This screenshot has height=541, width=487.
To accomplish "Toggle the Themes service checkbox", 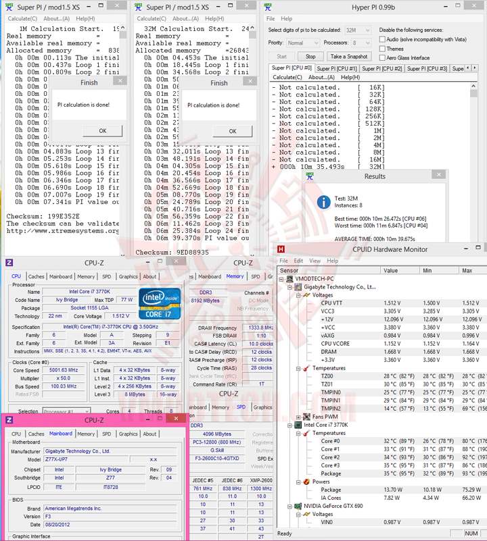I will [382, 49].
